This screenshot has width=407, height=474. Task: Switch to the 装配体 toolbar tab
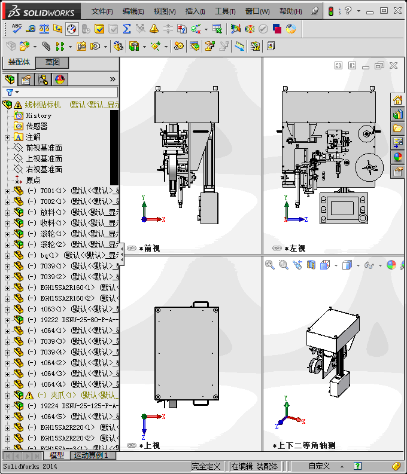(x=19, y=62)
